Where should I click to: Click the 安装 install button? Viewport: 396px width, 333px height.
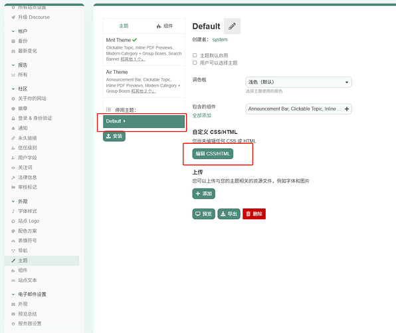114,137
